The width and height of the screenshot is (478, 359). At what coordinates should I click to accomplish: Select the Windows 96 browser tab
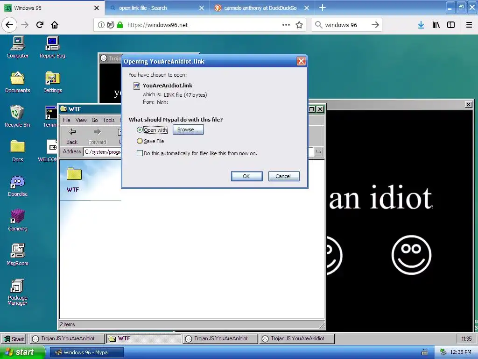(x=52, y=8)
